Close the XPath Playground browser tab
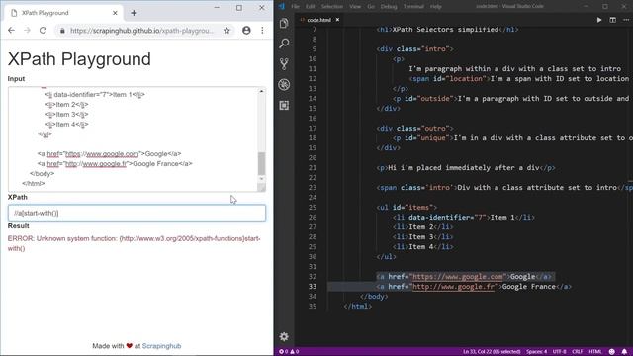The image size is (633, 356). (115, 13)
